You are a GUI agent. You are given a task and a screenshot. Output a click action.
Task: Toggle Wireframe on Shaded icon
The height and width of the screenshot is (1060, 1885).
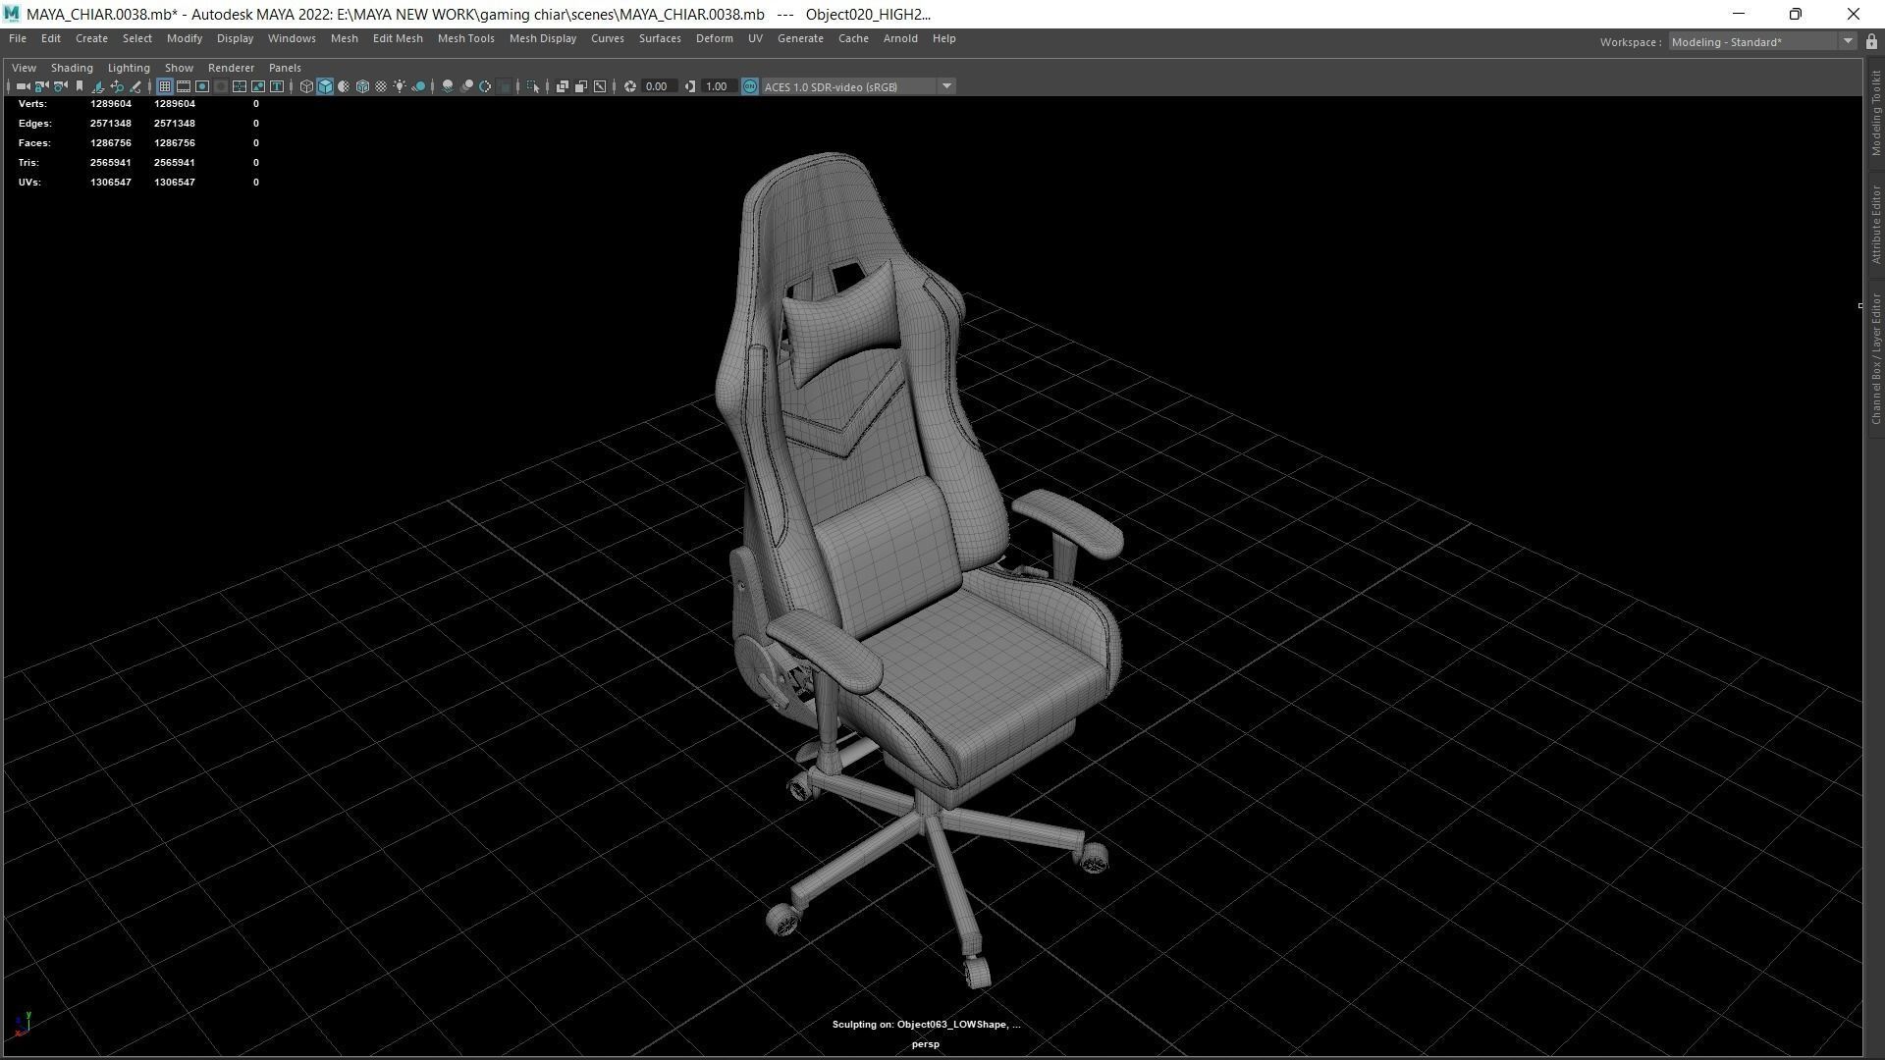tap(362, 86)
